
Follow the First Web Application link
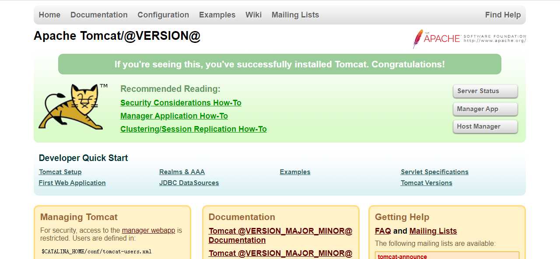click(72, 183)
